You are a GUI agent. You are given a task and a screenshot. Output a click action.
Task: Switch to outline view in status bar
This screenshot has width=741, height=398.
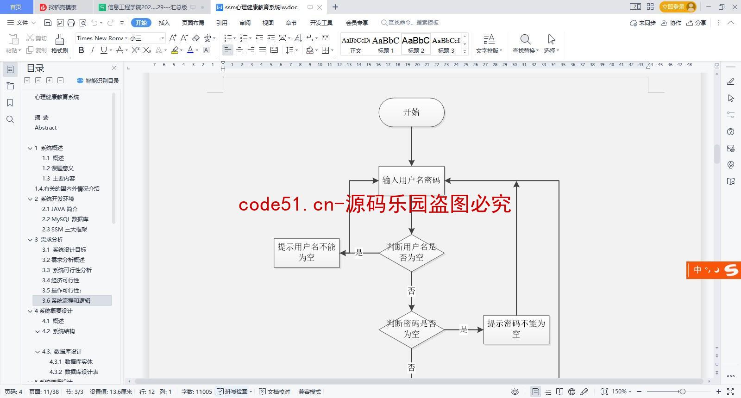coord(548,392)
